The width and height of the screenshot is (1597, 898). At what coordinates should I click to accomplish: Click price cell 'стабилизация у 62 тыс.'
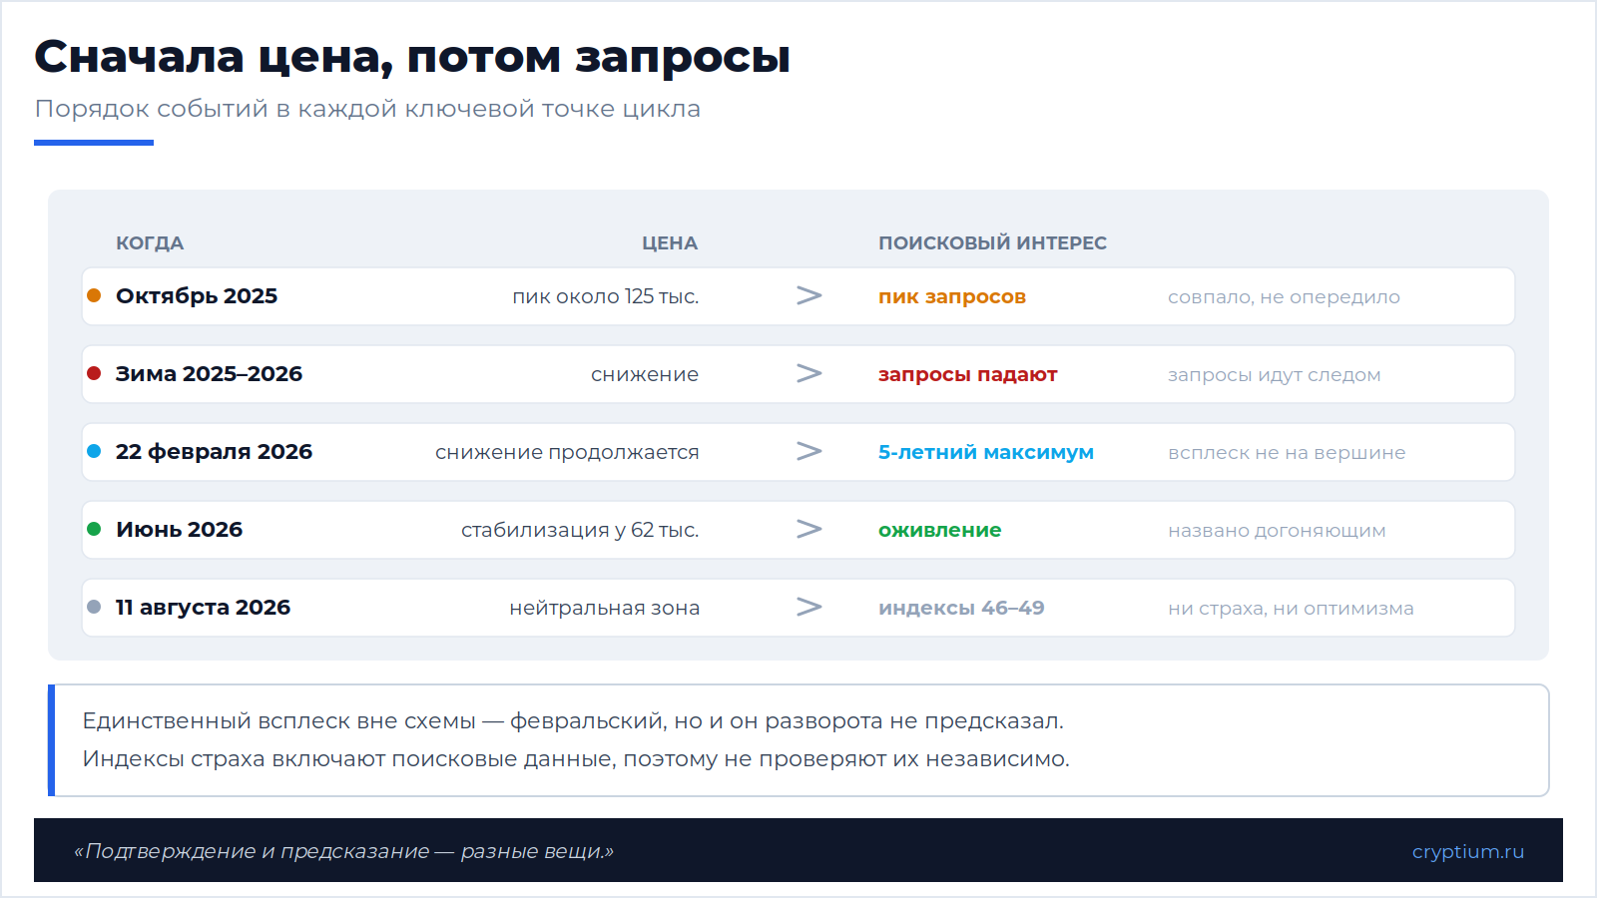(580, 530)
